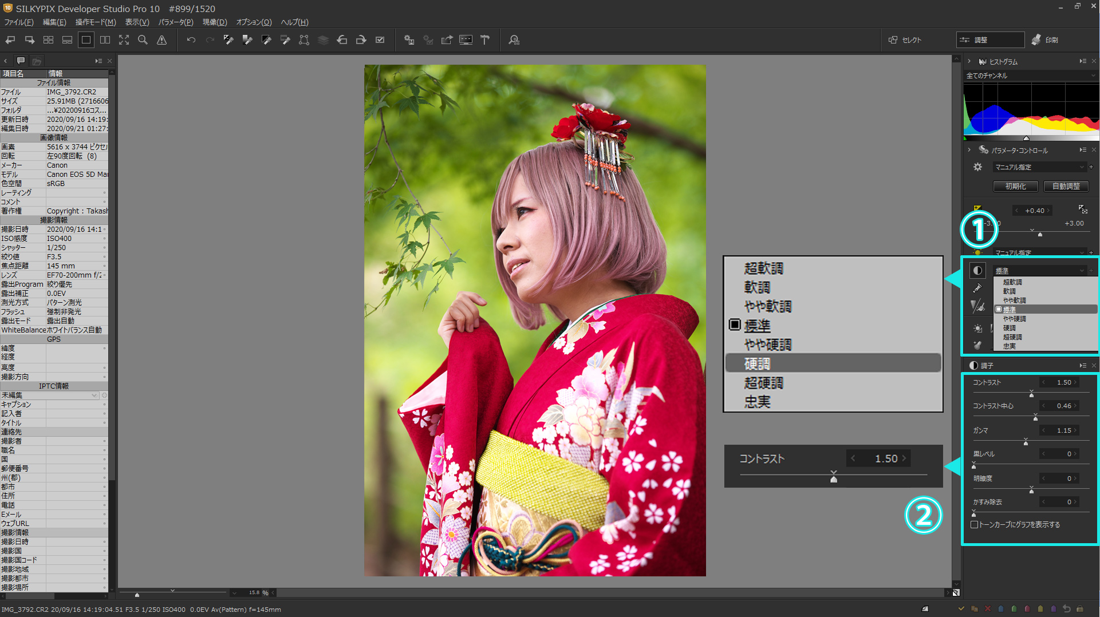Open the マニュアル指定 parameter preset dropdown

click(x=1040, y=167)
